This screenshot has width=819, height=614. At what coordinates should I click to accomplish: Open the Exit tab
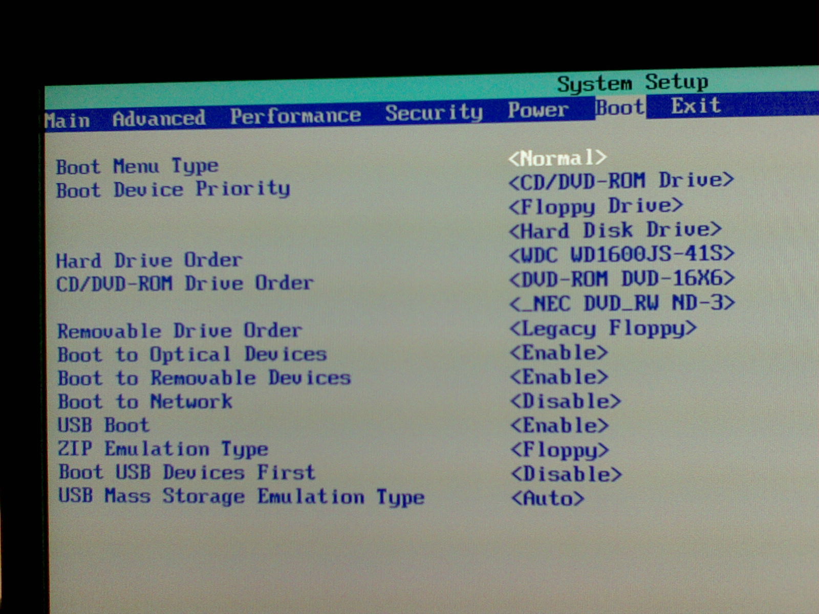pyautogui.click(x=696, y=106)
